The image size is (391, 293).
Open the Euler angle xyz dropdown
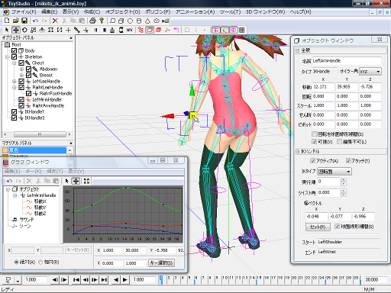(x=370, y=72)
